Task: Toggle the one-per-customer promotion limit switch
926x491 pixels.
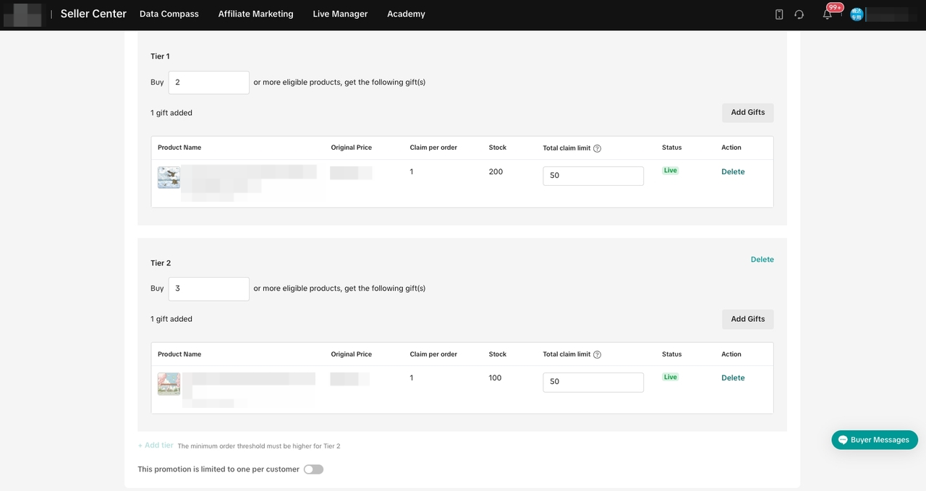Action: tap(313, 469)
